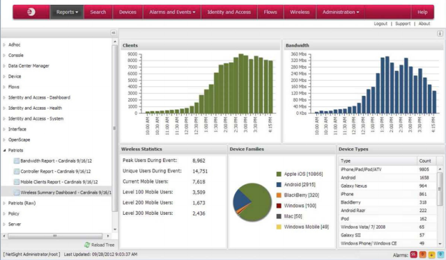Open the Administration dropdown menu
This screenshot has width=446, height=260.
[x=341, y=12]
